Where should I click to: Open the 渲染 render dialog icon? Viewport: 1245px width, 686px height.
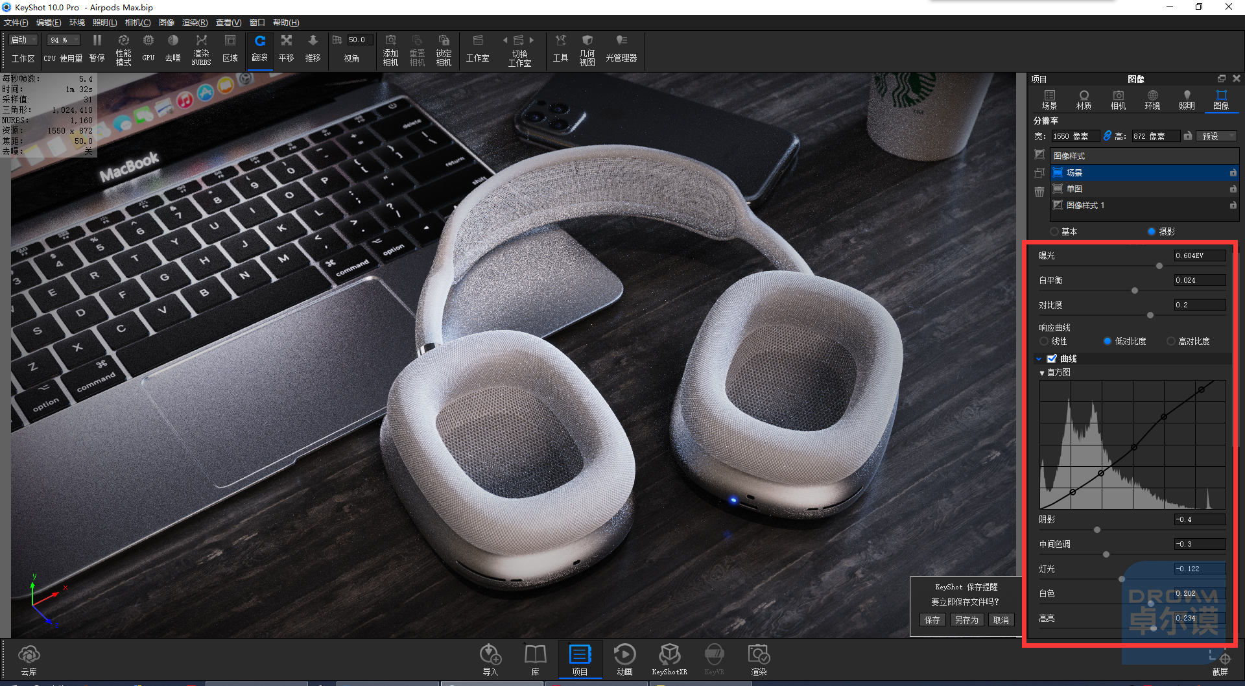pos(759,655)
